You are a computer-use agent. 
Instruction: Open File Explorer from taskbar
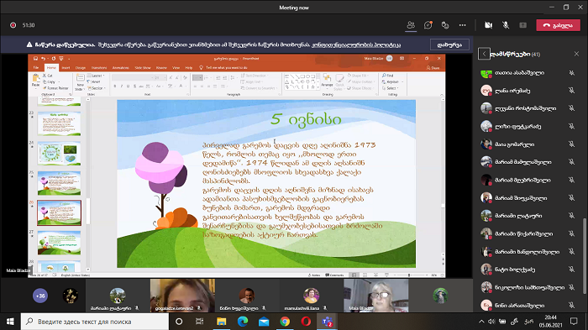tap(221, 322)
